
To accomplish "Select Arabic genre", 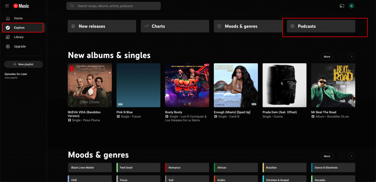I will click(236, 179).
